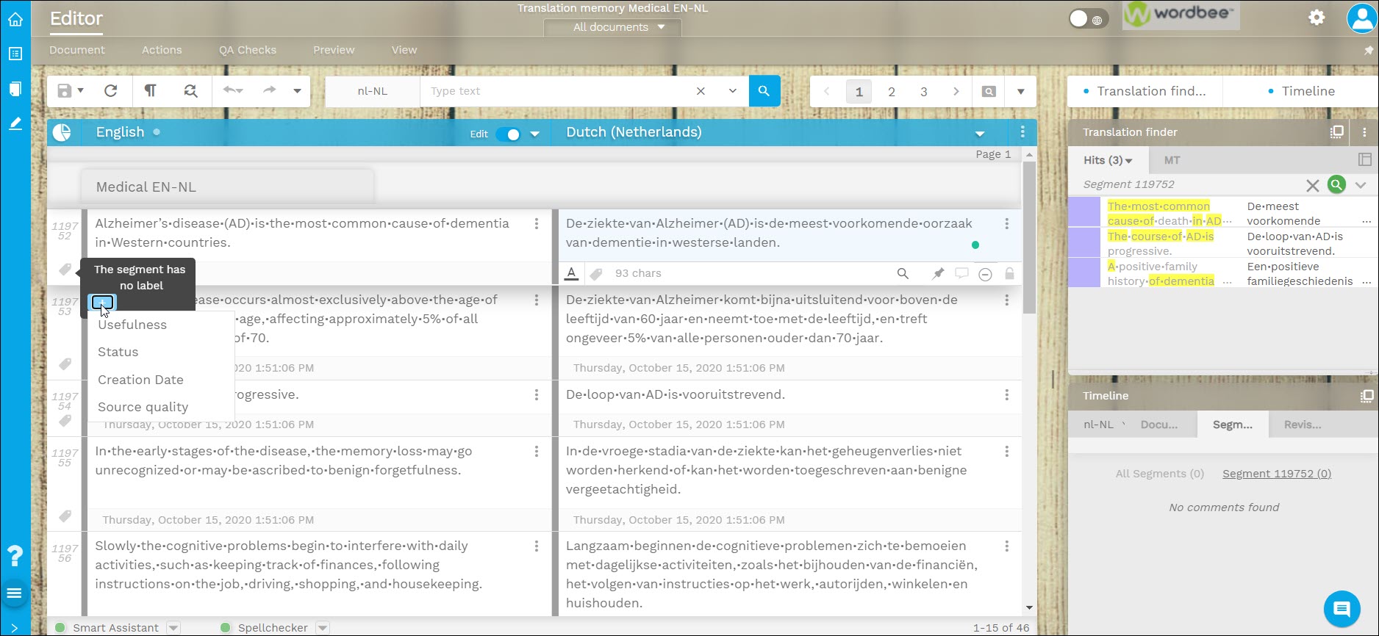
Task: Click the blue search magnifier button
Action: pyautogui.click(x=764, y=91)
